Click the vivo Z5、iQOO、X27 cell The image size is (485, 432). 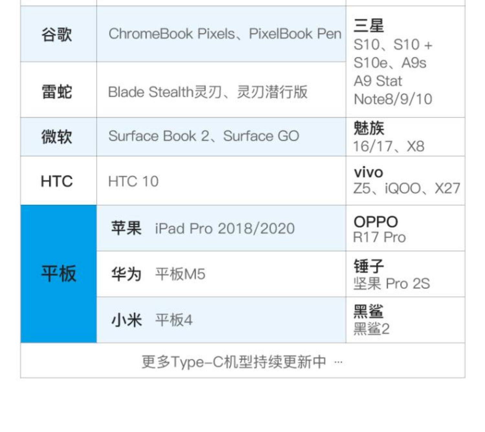[x=405, y=180]
